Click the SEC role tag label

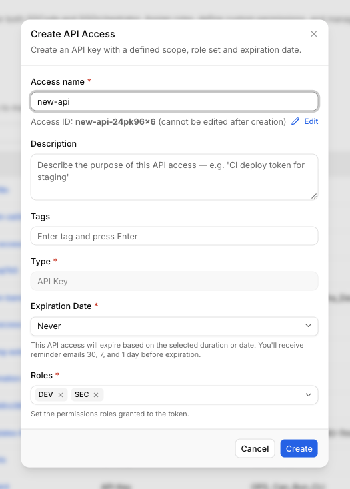pos(82,395)
